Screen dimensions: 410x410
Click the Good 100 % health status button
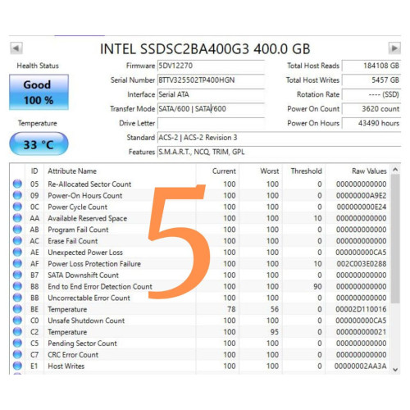point(39,92)
